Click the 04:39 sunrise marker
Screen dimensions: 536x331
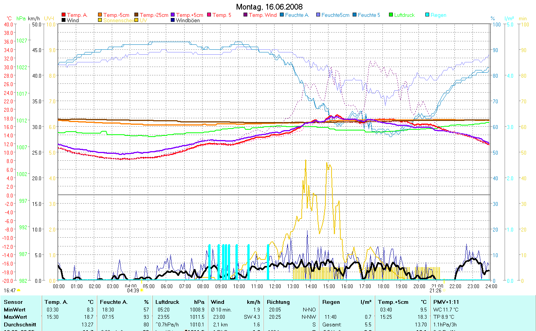coord(133,290)
